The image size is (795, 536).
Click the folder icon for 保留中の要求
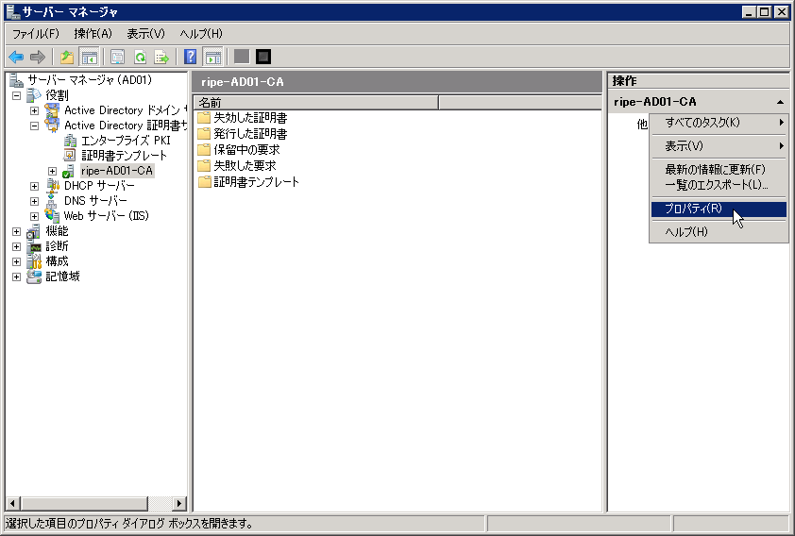click(x=204, y=150)
